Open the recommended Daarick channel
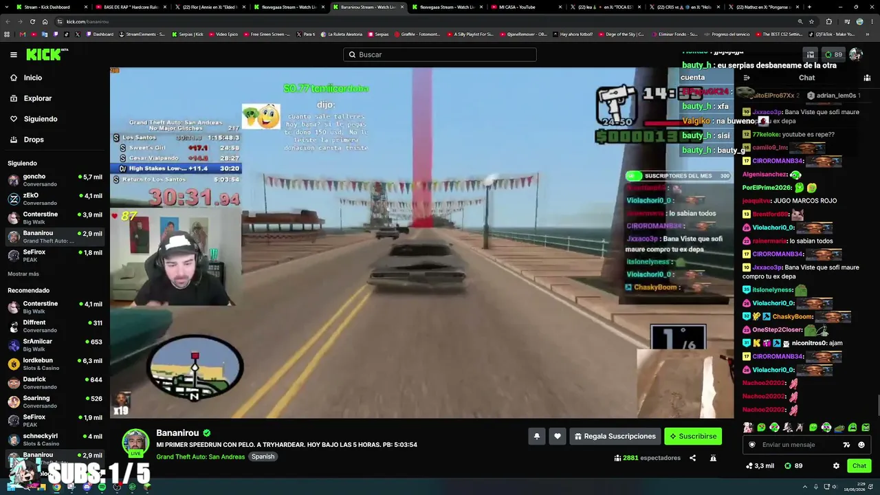The image size is (880, 495). [55, 382]
